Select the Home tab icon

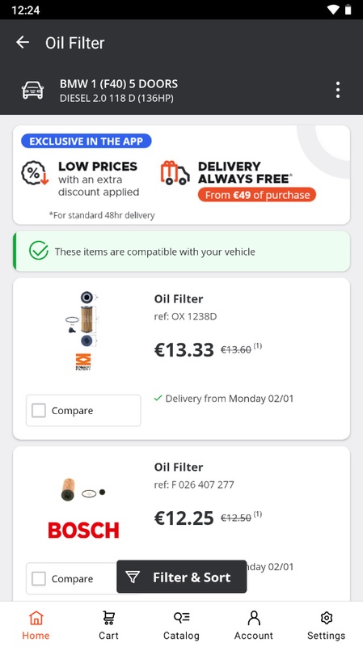[x=36, y=618]
